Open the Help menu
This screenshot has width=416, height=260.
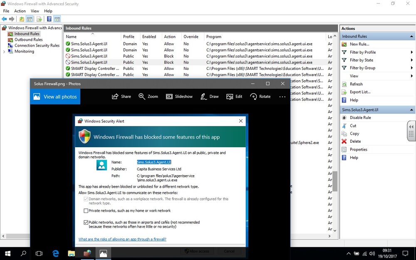48,11
